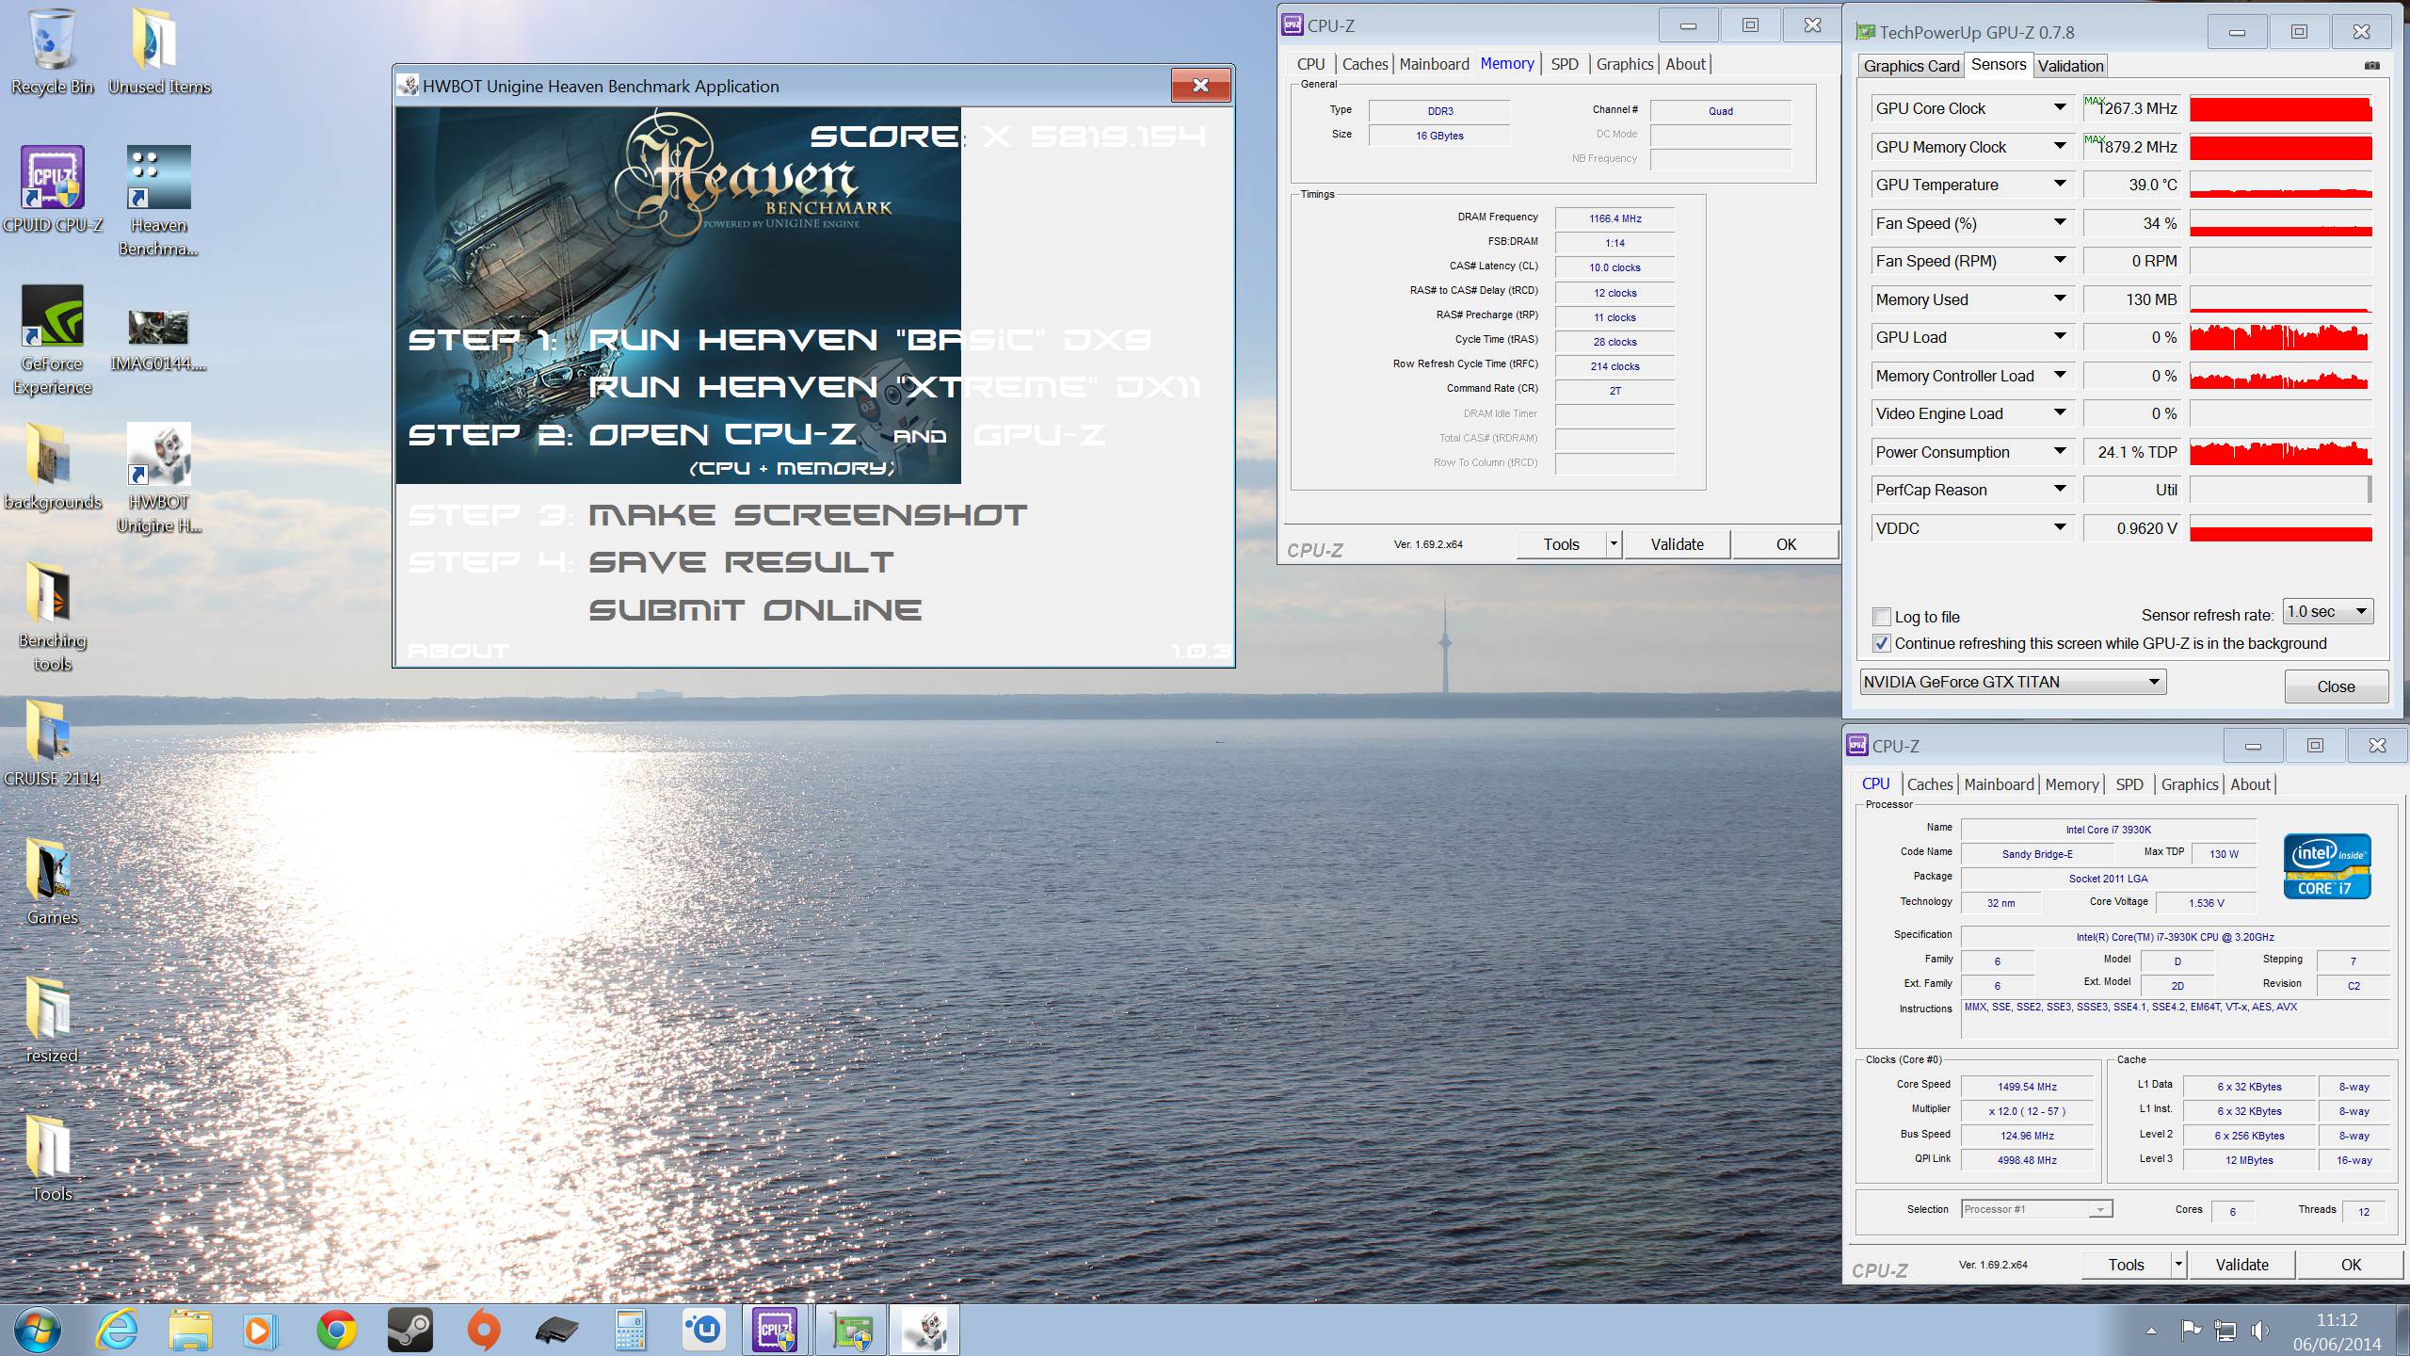Image resolution: width=2410 pixels, height=1356 pixels.
Task: Open About link in HWBOT Heaven window
Action: tap(458, 651)
